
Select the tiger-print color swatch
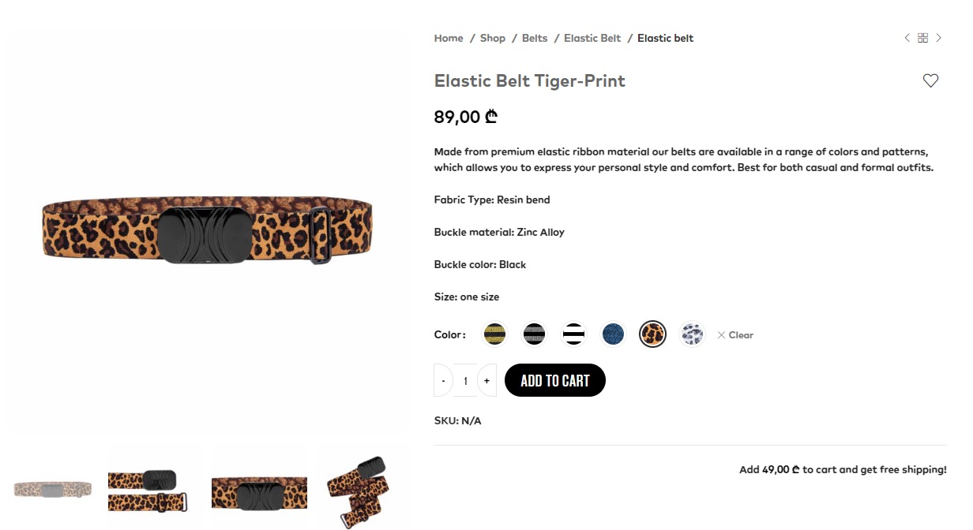pos(652,334)
